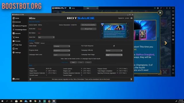This screenshot has width=184, height=103.
Task: Open the Referral Program page
Action: point(20,26)
